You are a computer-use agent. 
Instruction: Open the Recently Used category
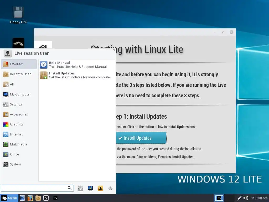coord(19,74)
